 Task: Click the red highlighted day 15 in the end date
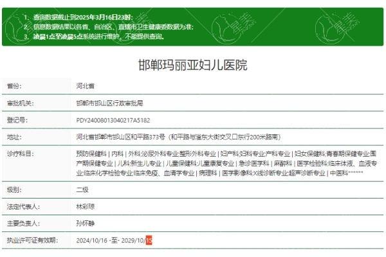coord(149,240)
